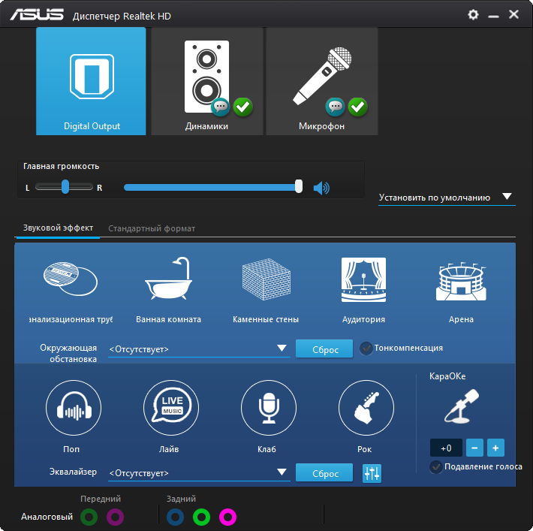
Task: Select the Digital Output device tile
Action: pos(91,81)
